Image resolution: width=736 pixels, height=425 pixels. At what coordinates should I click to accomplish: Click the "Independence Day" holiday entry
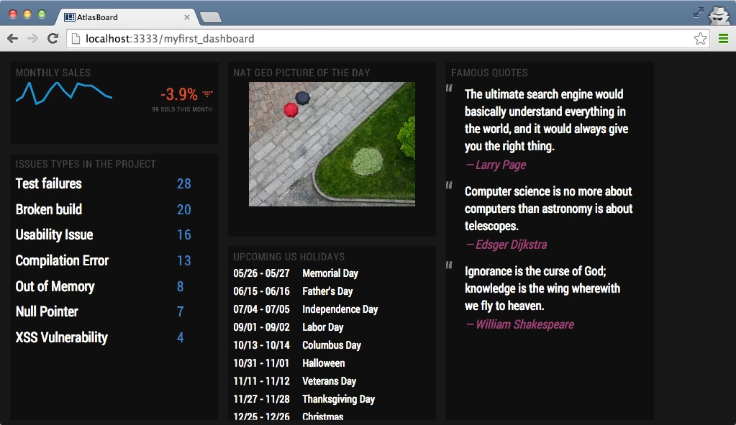click(x=340, y=309)
